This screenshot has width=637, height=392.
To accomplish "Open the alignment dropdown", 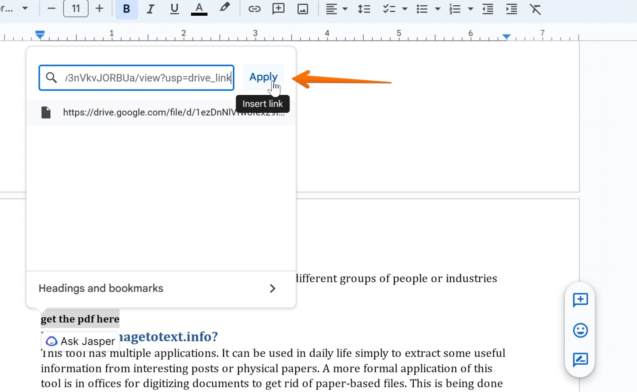I will (x=345, y=9).
